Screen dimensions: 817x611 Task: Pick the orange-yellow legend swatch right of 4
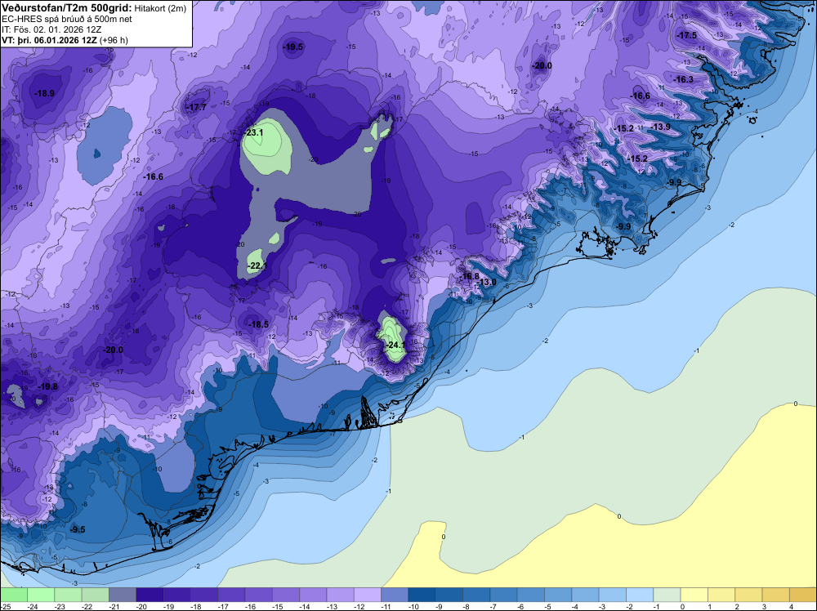tap(803, 594)
